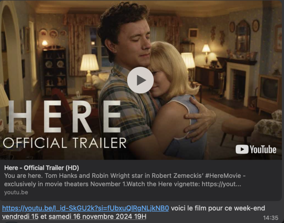Screen dimensions: 284x223
Task: Click the YouTube logo icon on thumbnail
Action: click(x=242, y=149)
